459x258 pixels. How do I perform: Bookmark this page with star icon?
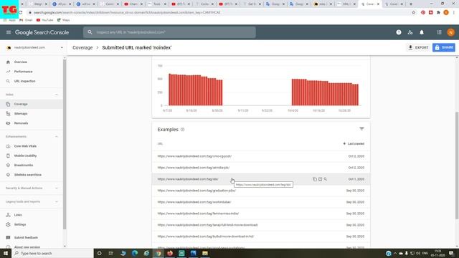[x=413, y=13]
